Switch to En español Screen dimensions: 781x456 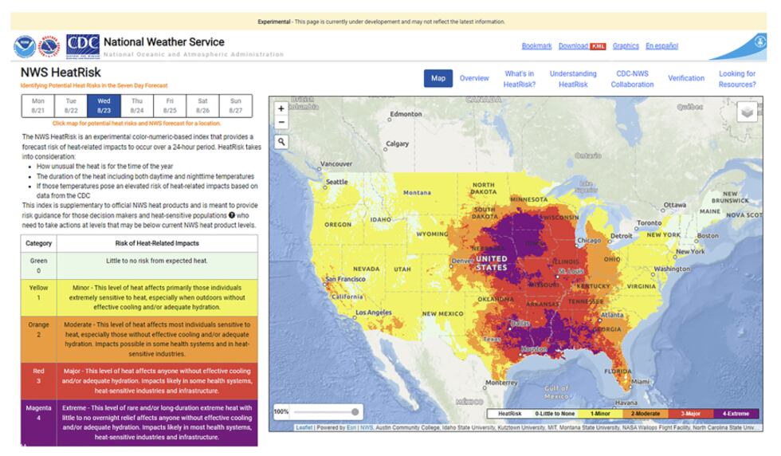(662, 46)
